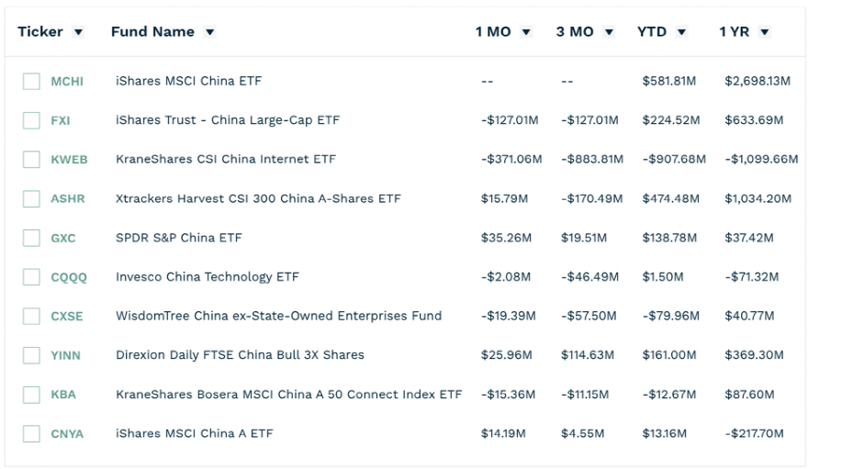
Task: Click the Fund Name sort arrow
Action: coord(210,32)
